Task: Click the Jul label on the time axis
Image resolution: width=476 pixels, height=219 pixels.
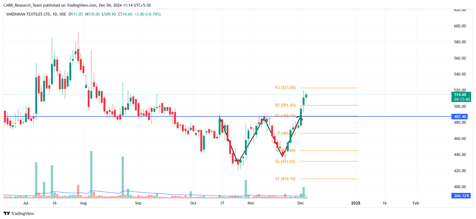Action: coord(26,202)
